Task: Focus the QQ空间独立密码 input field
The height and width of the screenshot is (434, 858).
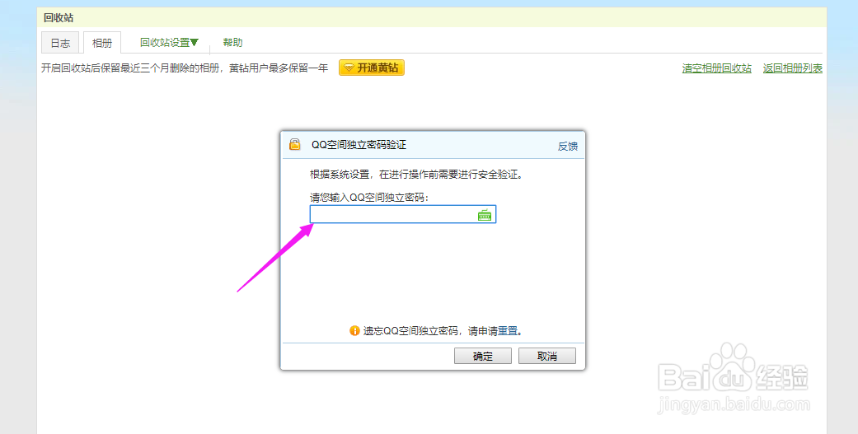Action: (x=403, y=214)
